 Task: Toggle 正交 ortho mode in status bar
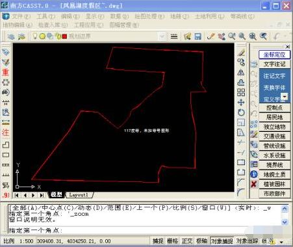pos(187,241)
